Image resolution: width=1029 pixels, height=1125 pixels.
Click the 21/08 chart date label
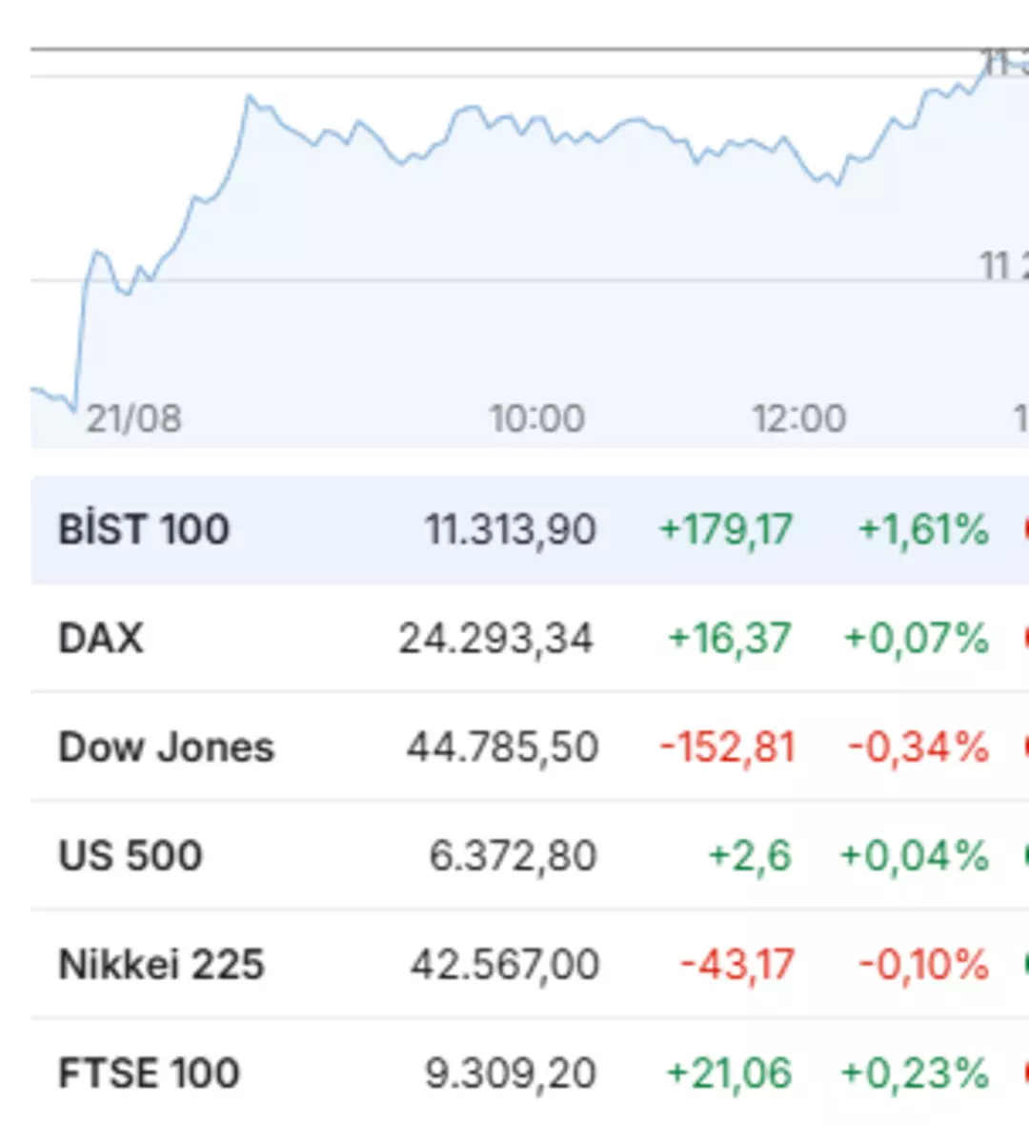click(133, 419)
